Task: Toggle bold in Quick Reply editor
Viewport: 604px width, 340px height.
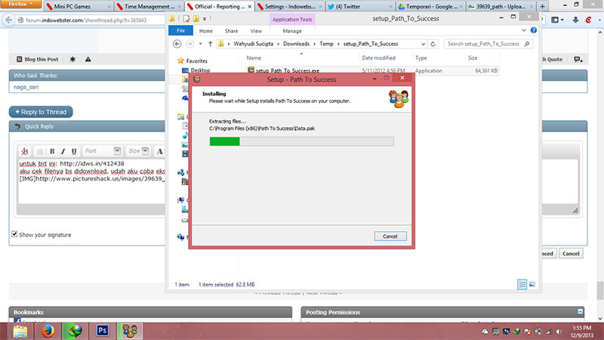Action: 52,151
